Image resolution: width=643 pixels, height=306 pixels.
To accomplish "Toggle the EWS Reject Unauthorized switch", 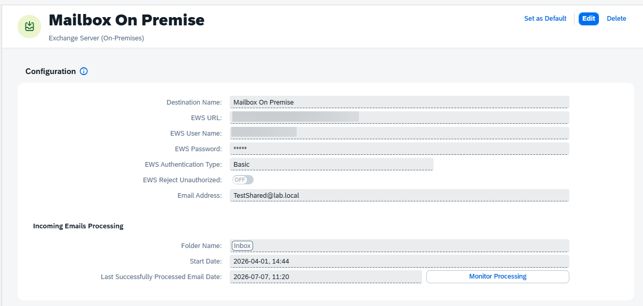I will (243, 180).
